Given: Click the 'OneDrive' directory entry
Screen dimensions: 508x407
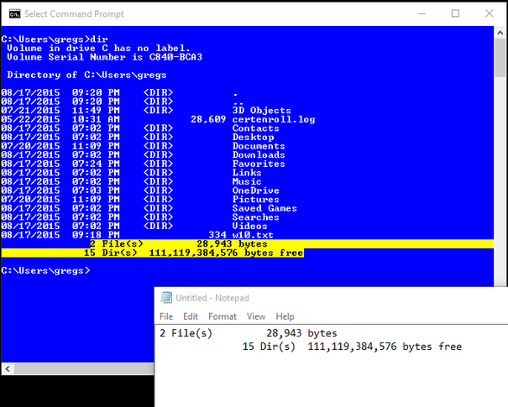Looking at the screenshot, I should pos(255,190).
